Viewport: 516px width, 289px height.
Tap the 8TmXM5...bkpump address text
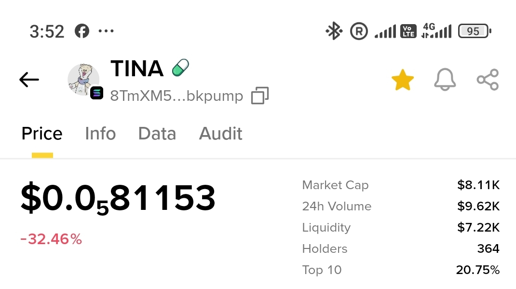tap(177, 96)
